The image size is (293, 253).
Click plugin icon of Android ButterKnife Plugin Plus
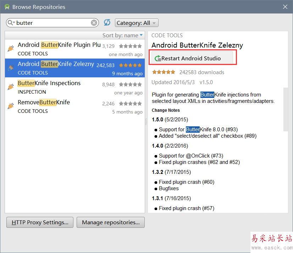(11, 48)
